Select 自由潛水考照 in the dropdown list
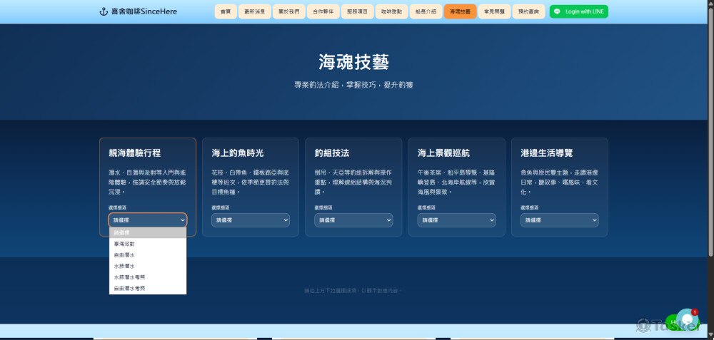 pyautogui.click(x=129, y=288)
